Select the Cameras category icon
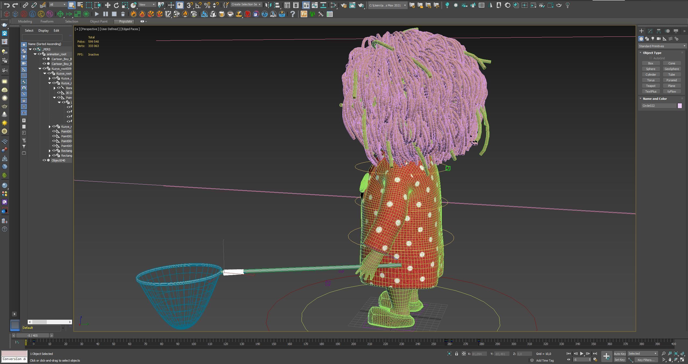The width and height of the screenshot is (688, 364). pos(659,39)
